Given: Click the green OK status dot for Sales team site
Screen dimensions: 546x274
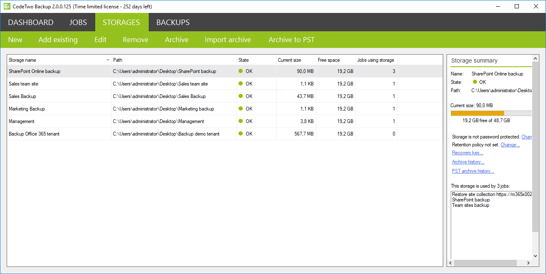Looking at the screenshot, I should 241,84.
